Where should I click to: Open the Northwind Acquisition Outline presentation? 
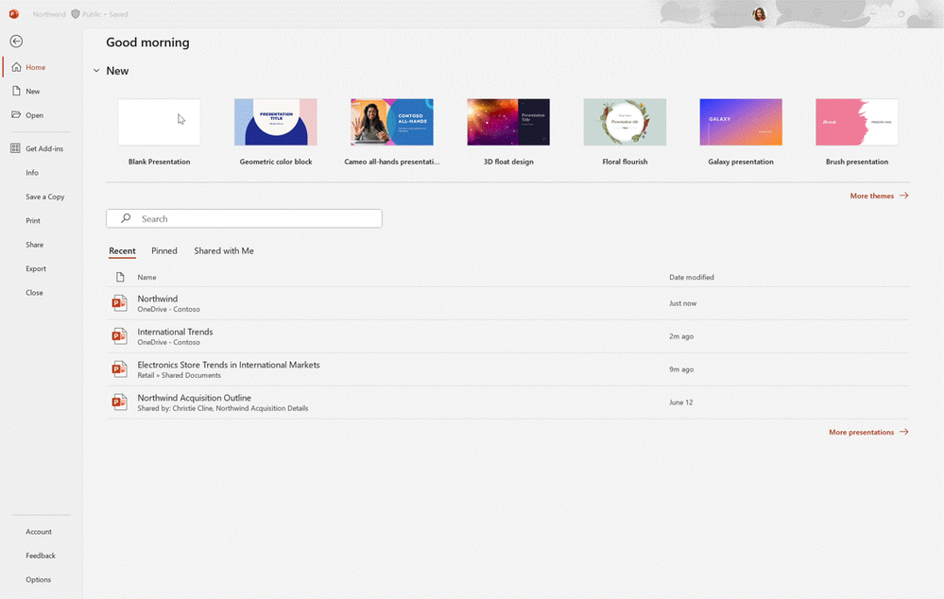tap(508, 402)
